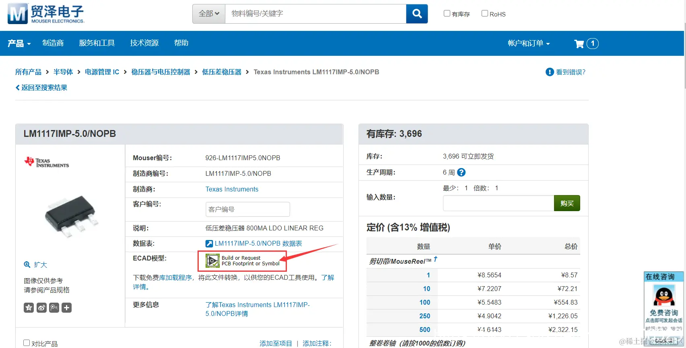This screenshot has width=686, height=348.
Task: Expand the 产品 products menu
Action: coord(19,43)
